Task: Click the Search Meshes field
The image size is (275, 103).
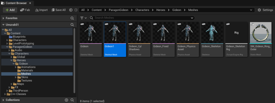Action: click(x=142, y=18)
